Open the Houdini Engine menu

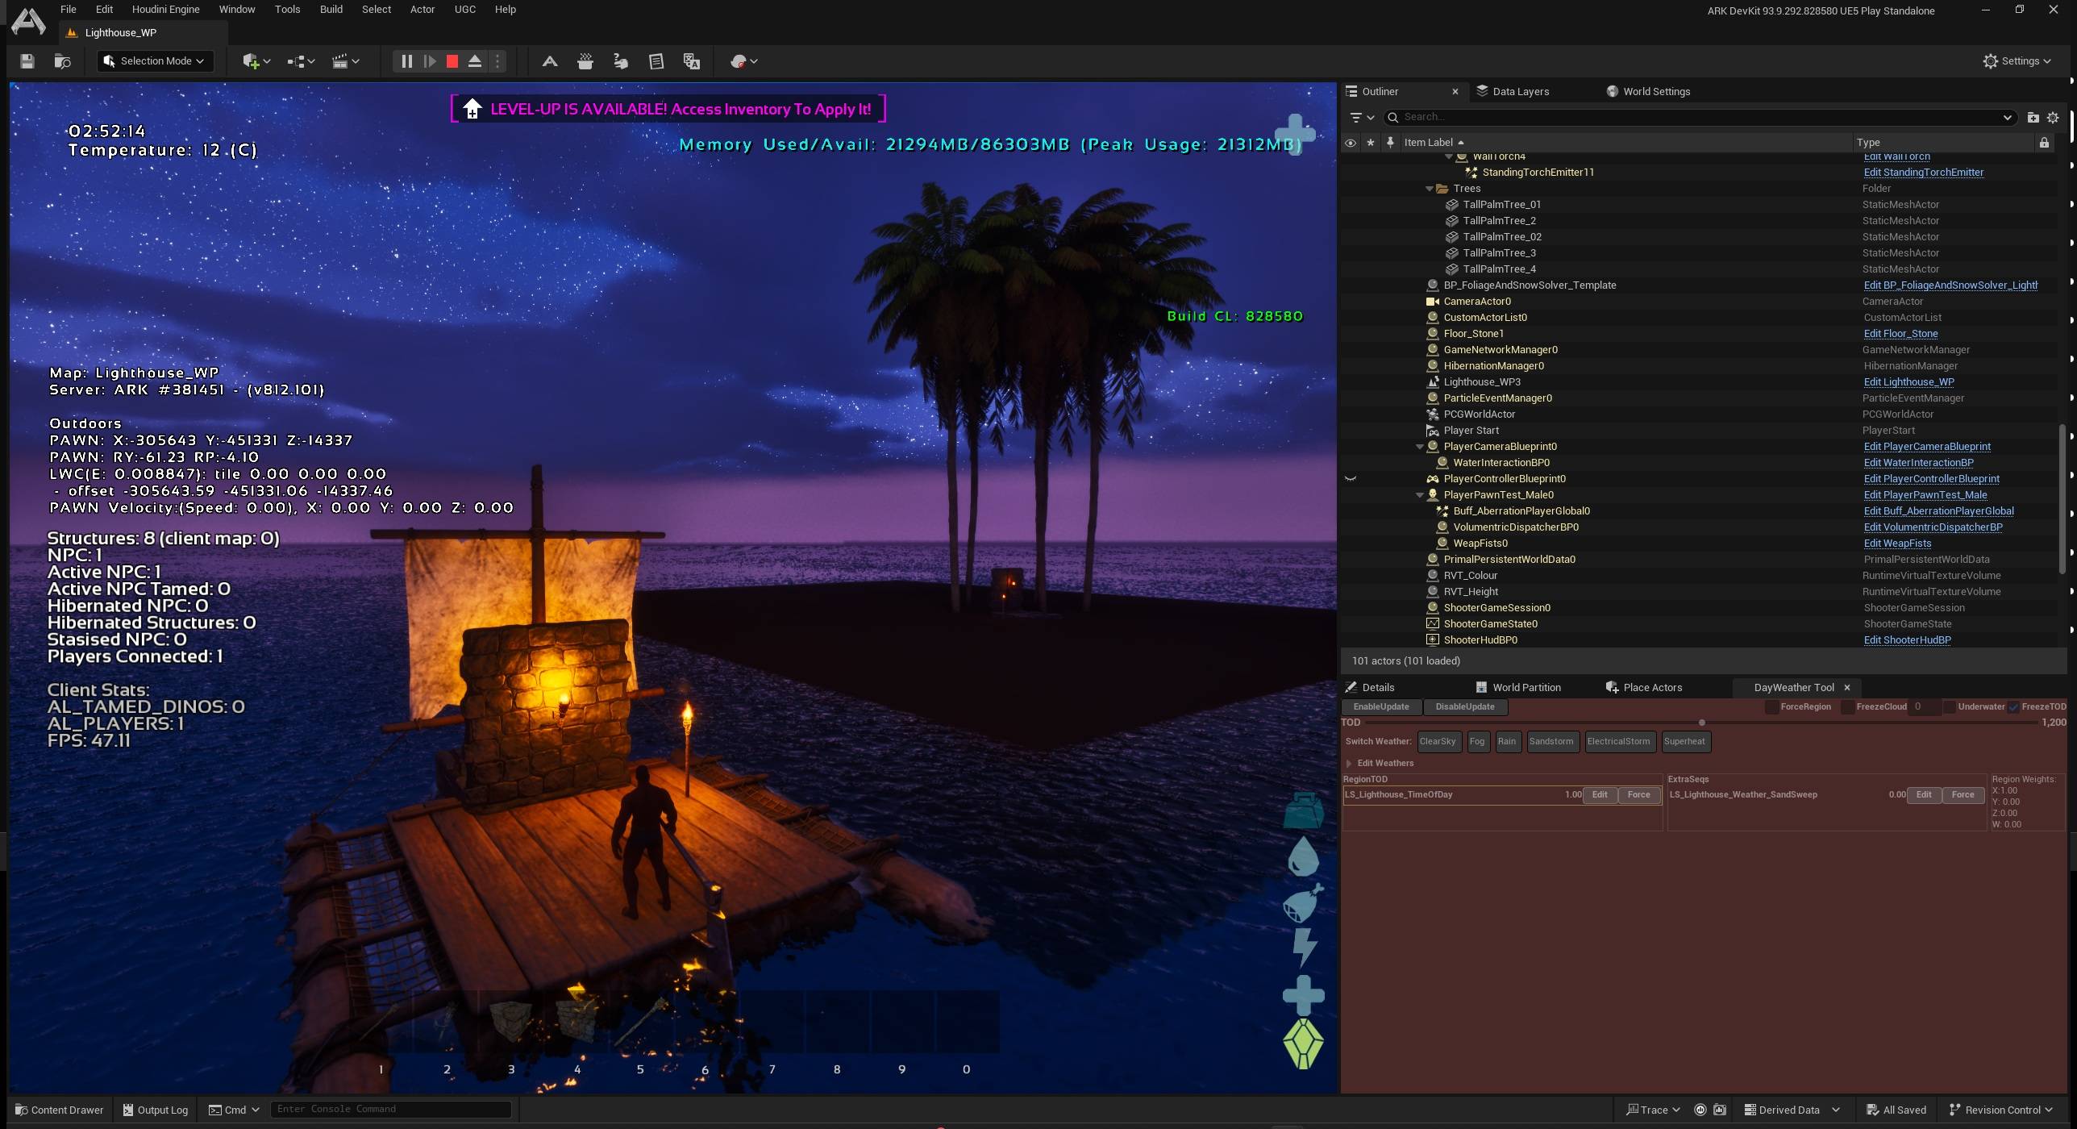(x=165, y=10)
